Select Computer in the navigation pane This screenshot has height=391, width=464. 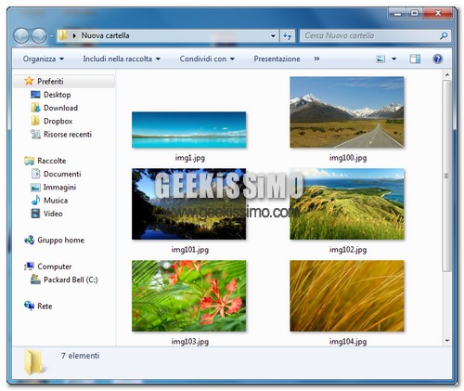point(55,267)
